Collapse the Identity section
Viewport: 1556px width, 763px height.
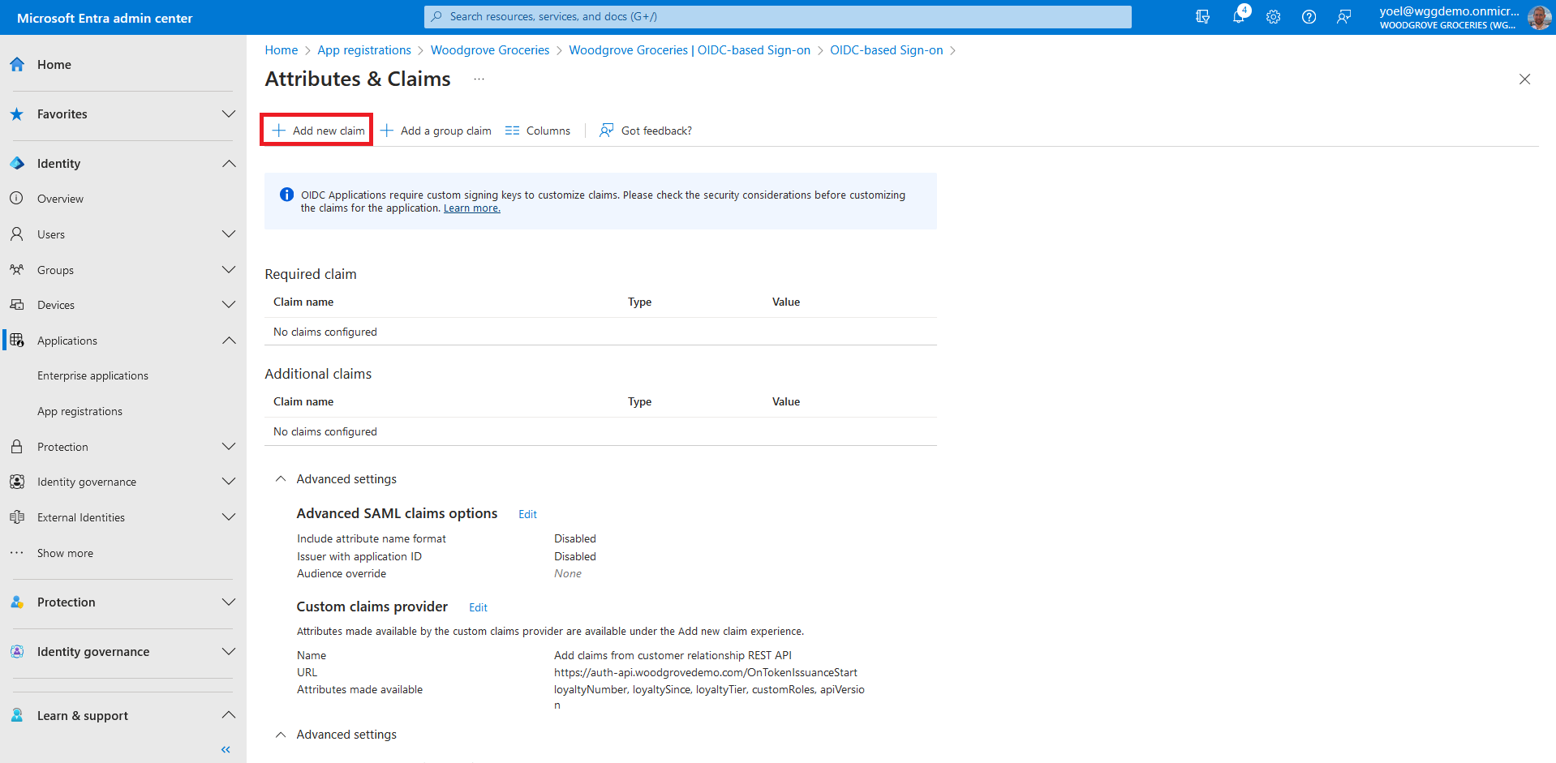pyautogui.click(x=229, y=164)
